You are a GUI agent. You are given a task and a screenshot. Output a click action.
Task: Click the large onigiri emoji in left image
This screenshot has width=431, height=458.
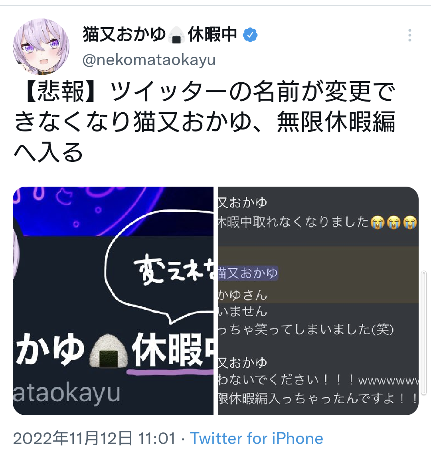109,350
